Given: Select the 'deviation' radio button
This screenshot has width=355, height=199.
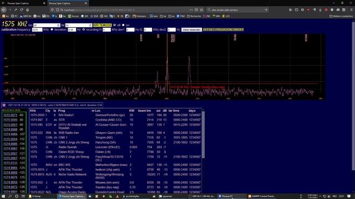Looking at the screenshot, I should point(52,29).
